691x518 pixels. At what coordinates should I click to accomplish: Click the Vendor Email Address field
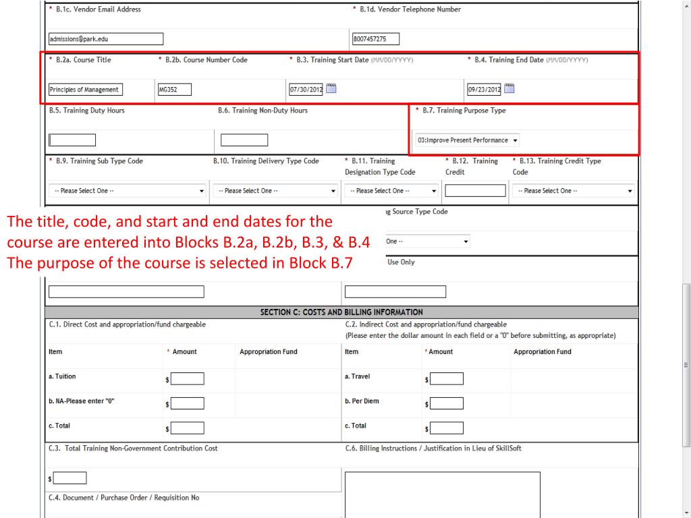click(106, 38)
